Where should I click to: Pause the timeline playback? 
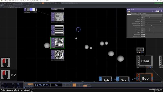pyautogui.click(x=67, y=85)
